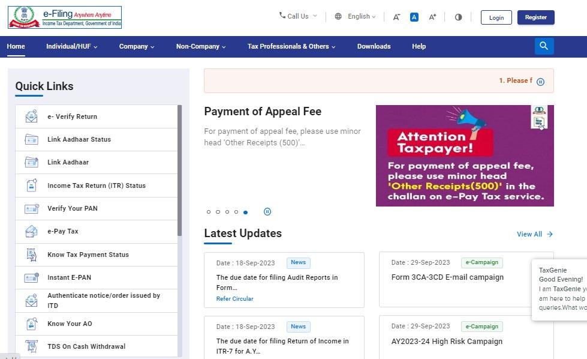The height and width of the screenshot is (359, 587).
Task: Click the e-Filing Income Tax Department logo
Action: [65, 17]
